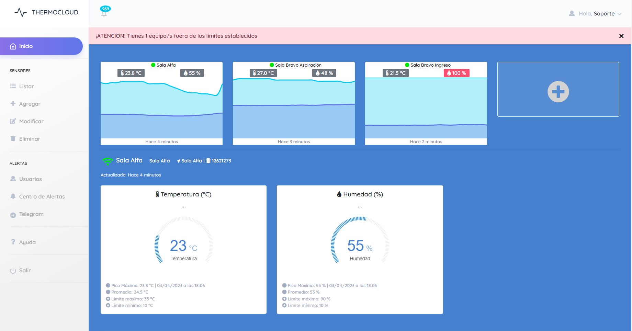Image resolution: width=632 pixels, height=331 pixels.
Task: Select Agregar in the sensors menu
Action: tap(30, 104)
